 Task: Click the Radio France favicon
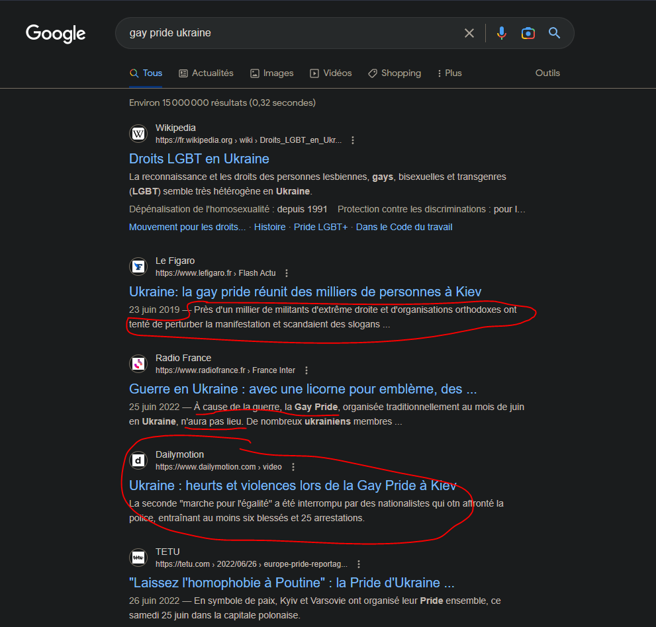(x=138, y=364)
